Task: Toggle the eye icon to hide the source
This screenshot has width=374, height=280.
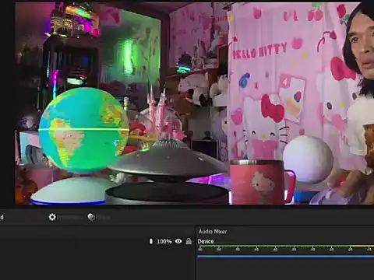Action: coord(178,241)
